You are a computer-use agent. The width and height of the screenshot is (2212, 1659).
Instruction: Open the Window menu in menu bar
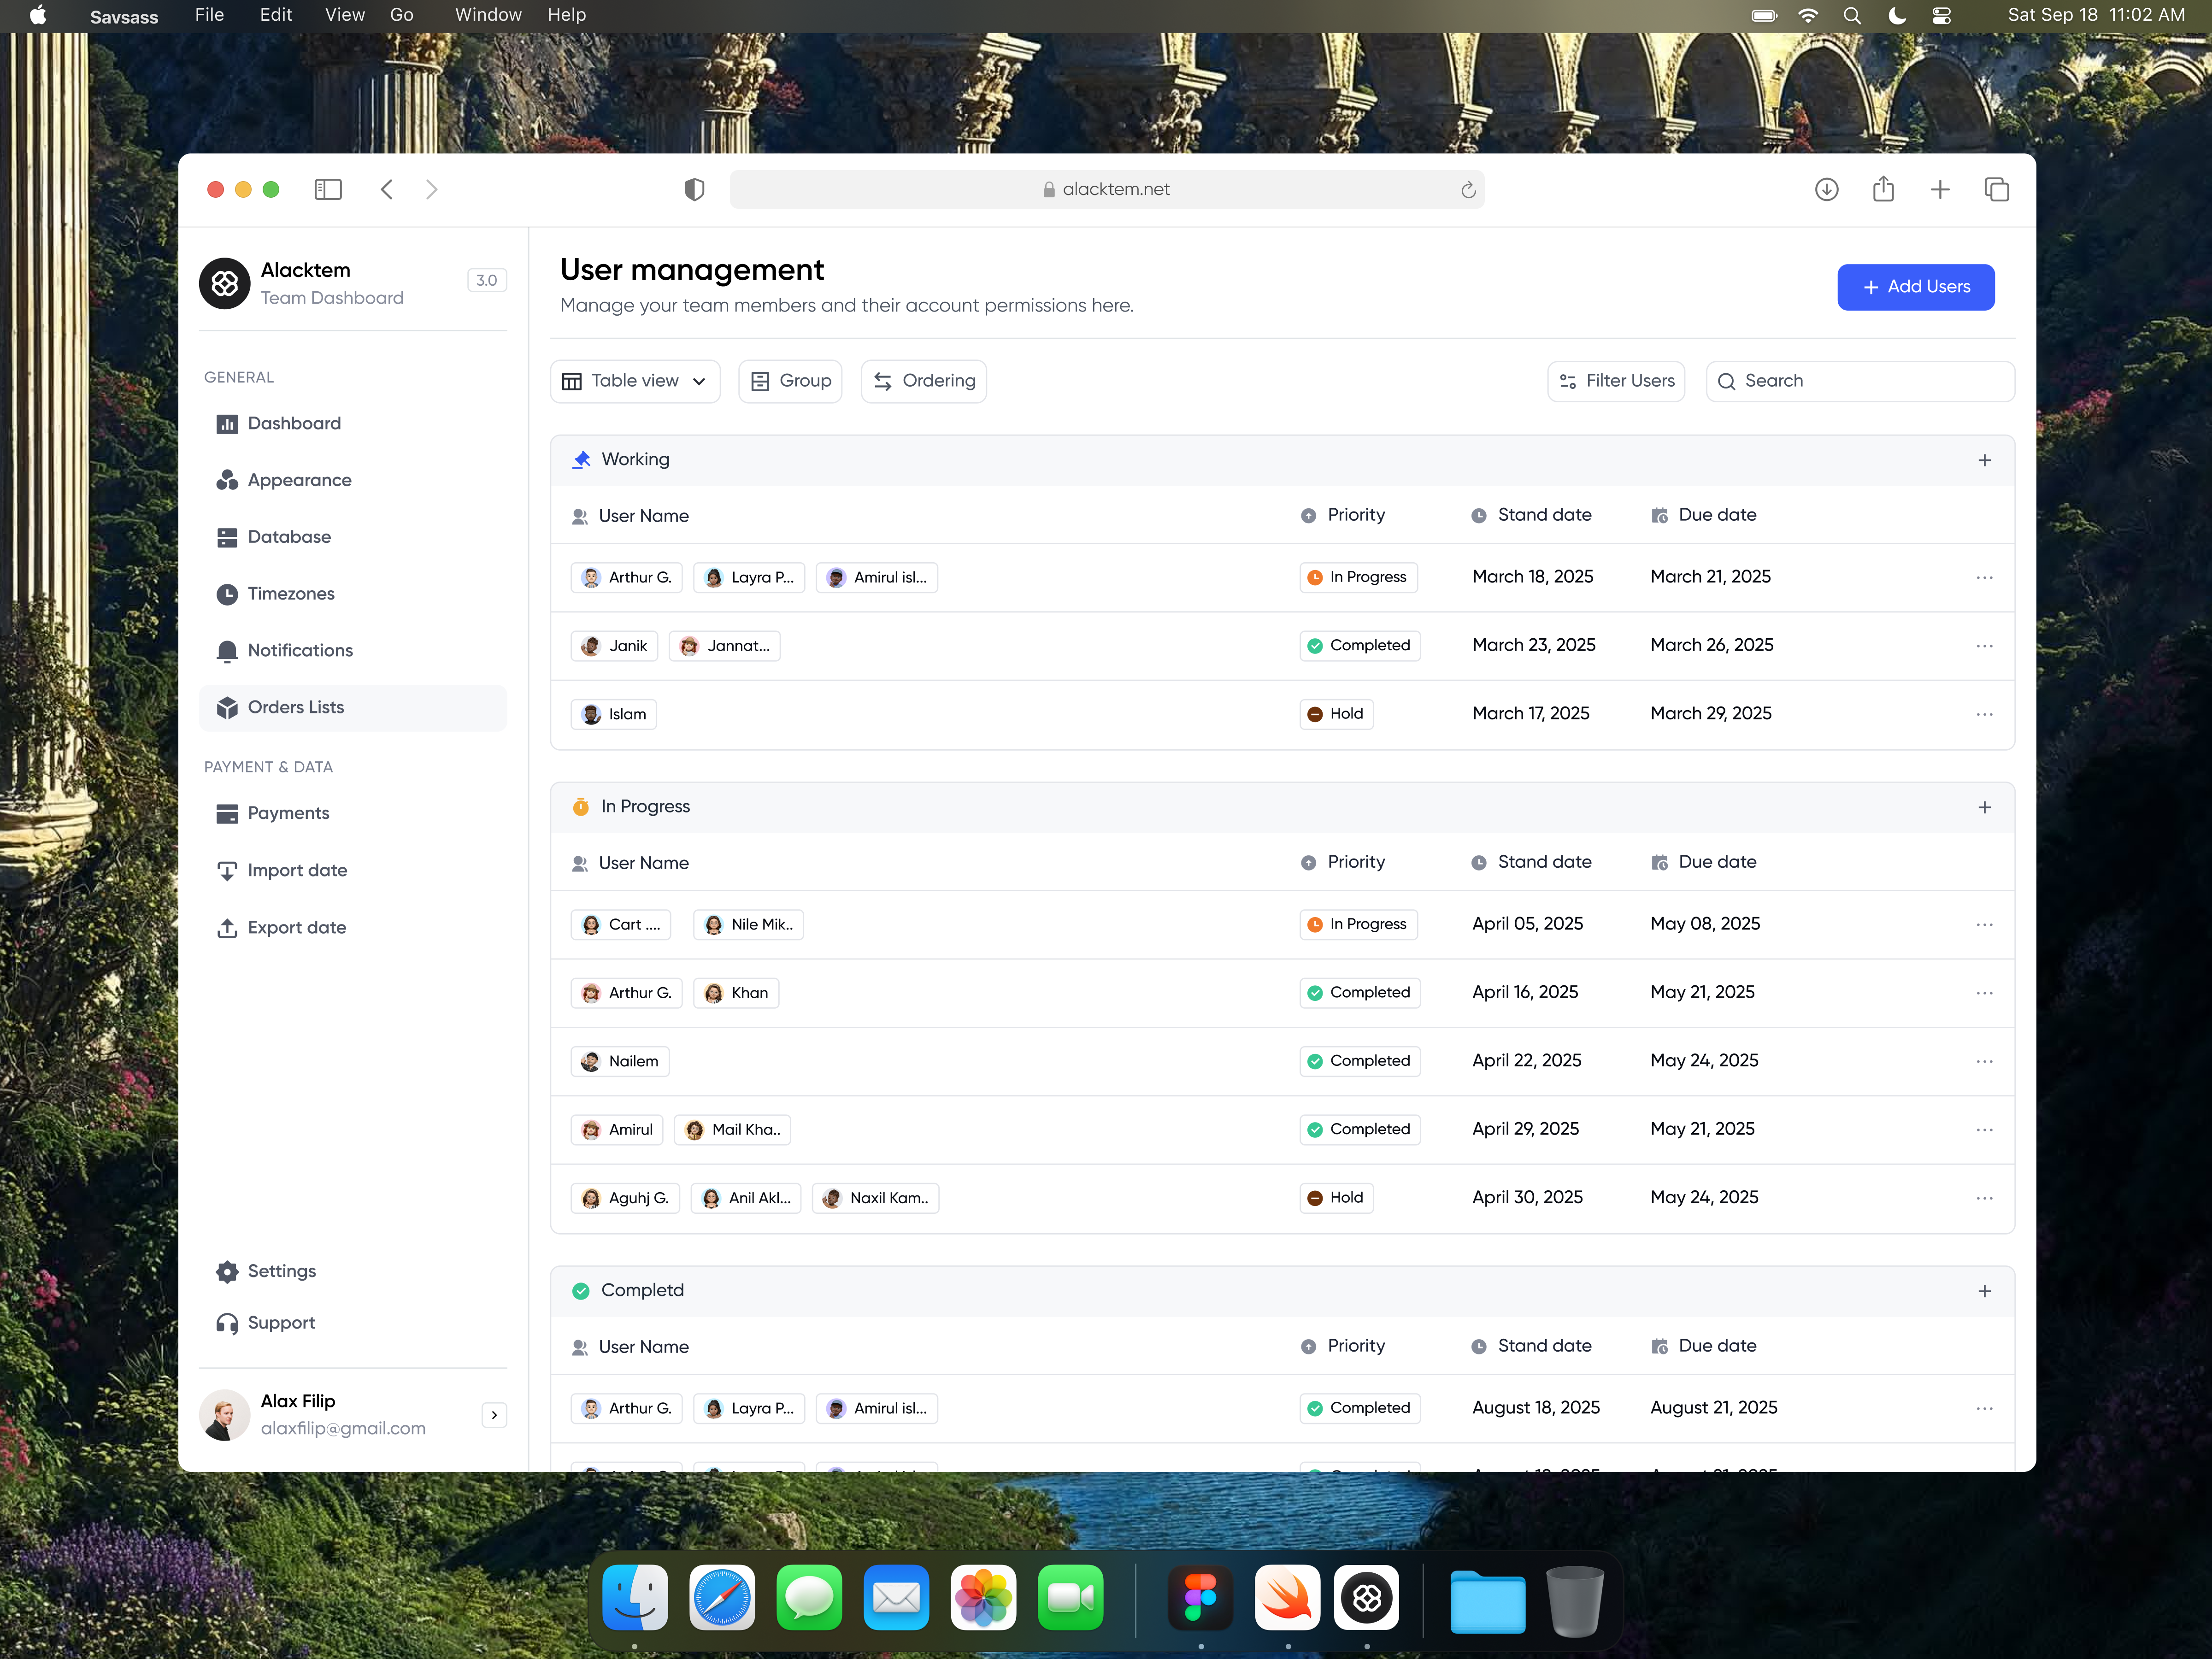click(488, 15)
